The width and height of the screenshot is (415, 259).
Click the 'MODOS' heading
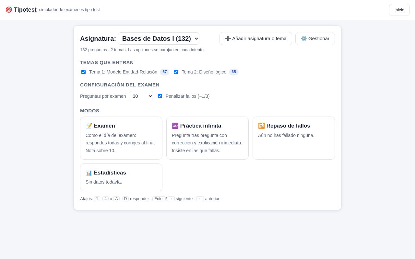(90, 111)
